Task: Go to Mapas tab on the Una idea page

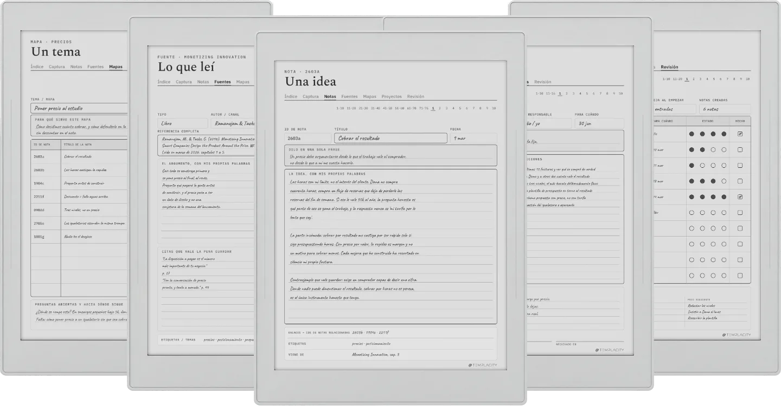Action: (370, 96)
